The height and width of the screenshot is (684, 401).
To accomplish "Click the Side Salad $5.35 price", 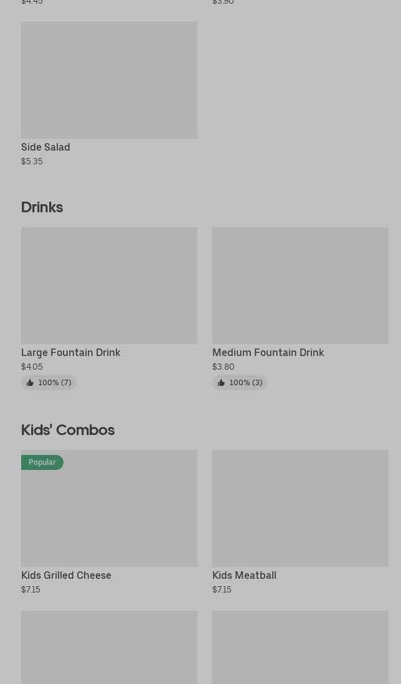I will [x=32, y=161].
